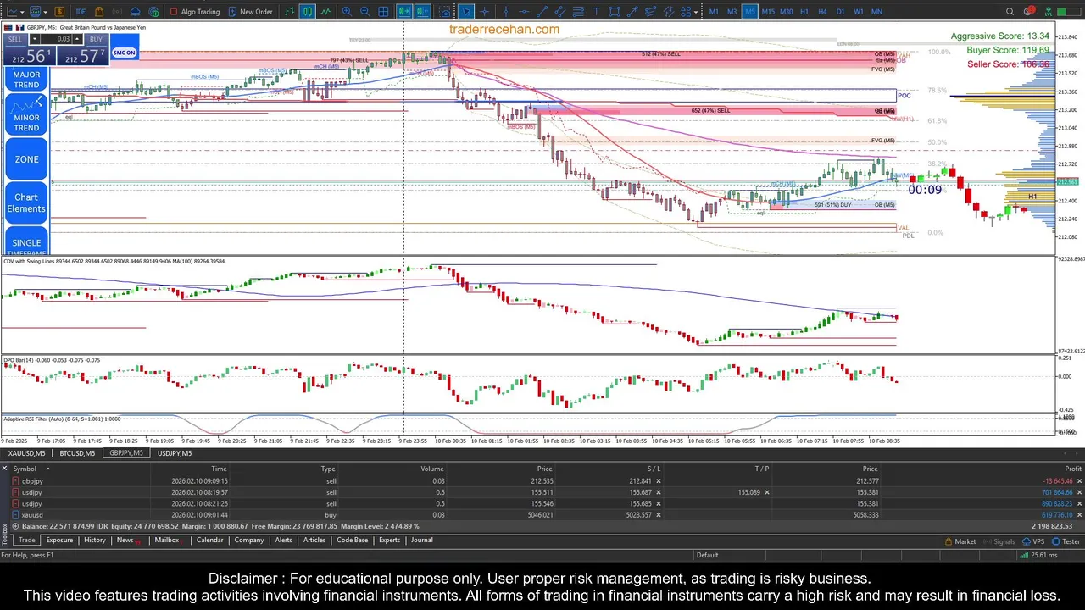The width and height of the screenshot is (1085, 610).
Task: Select the H1 timeframe
Action: 804,12
